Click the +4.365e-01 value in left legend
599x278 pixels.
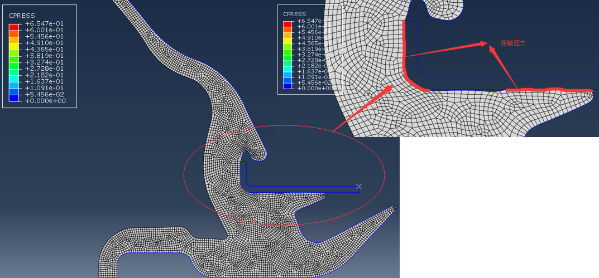tap(44, 50)
